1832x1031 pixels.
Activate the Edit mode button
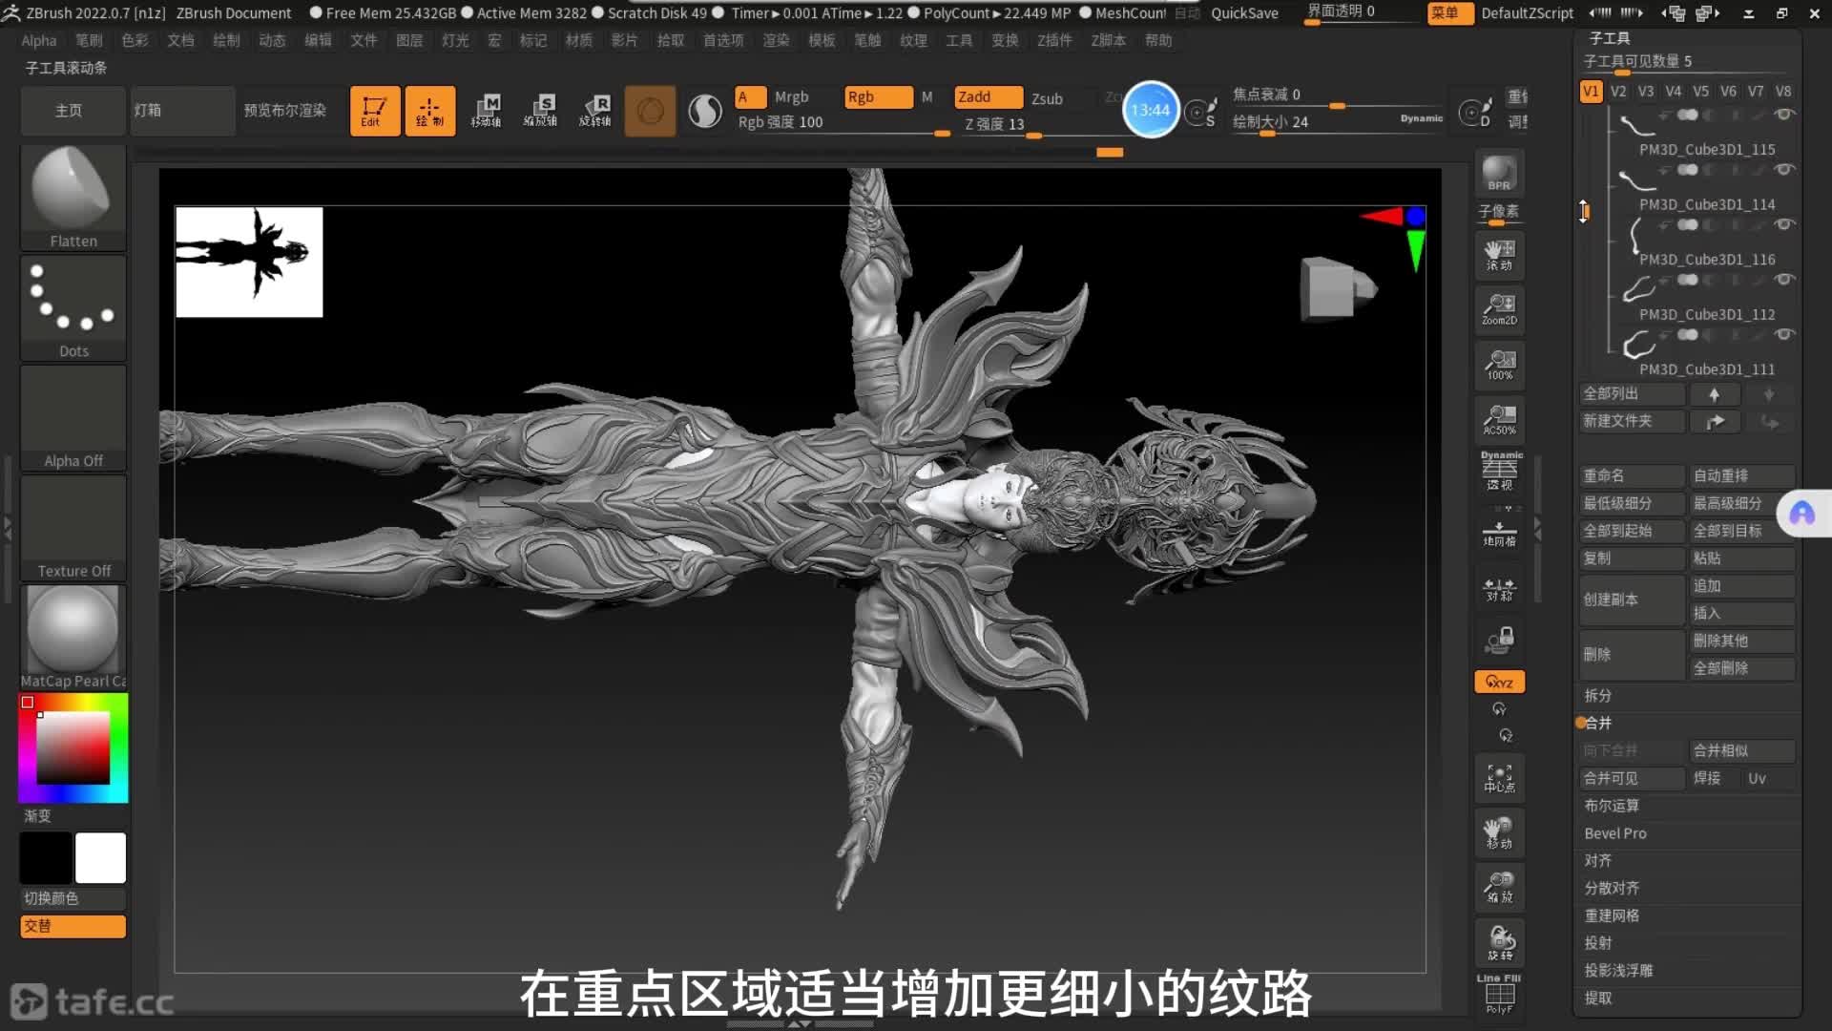tap(374, 111)
